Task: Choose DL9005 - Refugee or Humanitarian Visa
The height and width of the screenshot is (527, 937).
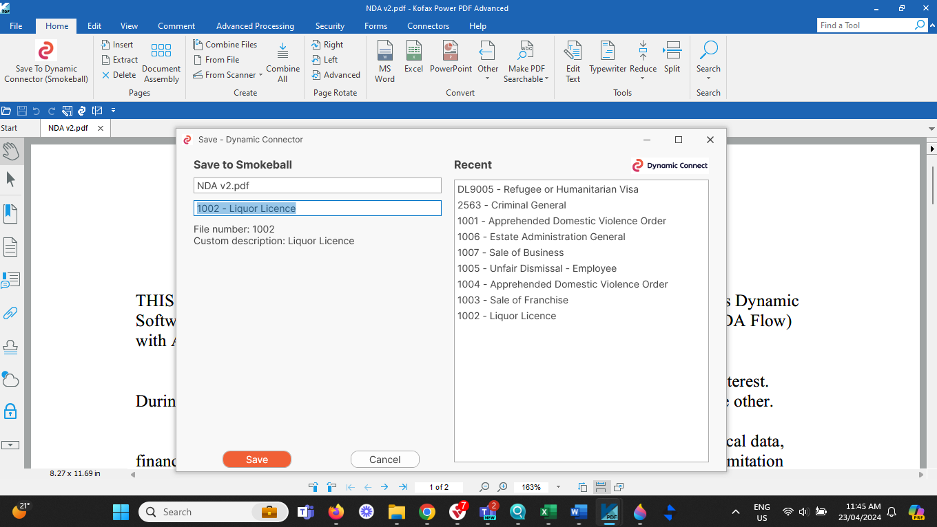Action: [548, 189]
